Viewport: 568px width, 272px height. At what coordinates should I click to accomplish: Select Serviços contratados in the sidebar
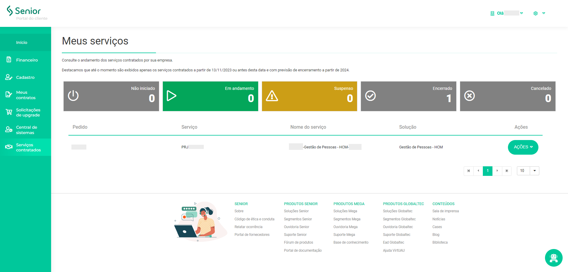(25, 147)
